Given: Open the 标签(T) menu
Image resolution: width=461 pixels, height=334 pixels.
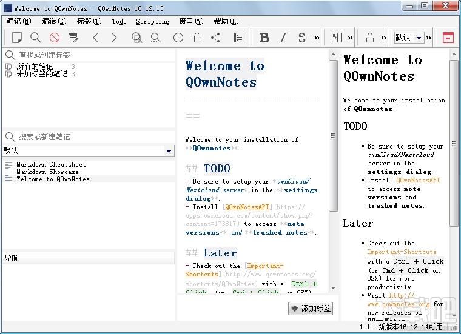Looking at the screenshot, I should [x=89, y=21].
